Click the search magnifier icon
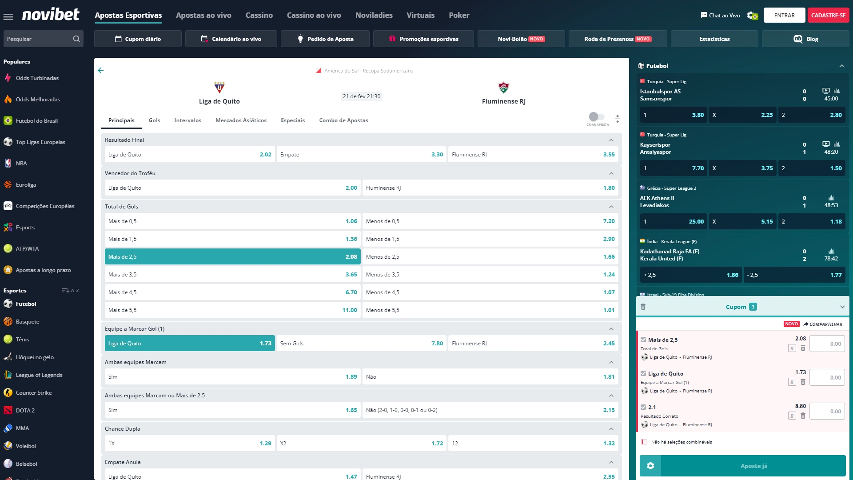 click(x=76, y=39)
